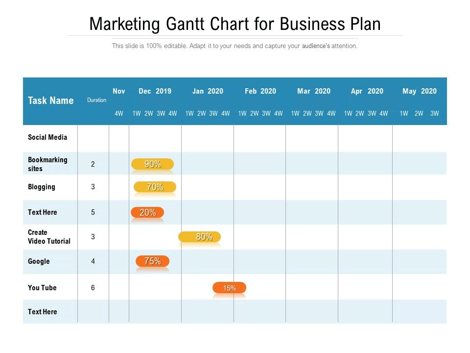Select the 15% You Tube bar
This screenshot has width=470, height=353.
pos(229,288)
